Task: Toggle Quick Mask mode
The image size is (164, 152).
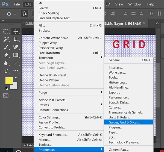Action: click(6, 96)
